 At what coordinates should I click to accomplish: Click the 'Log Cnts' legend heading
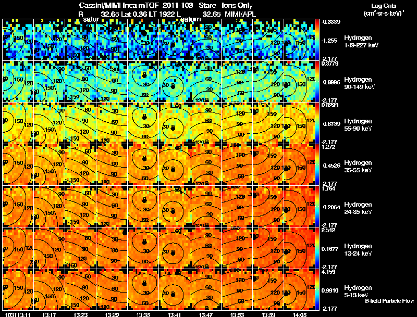point(384,6)
